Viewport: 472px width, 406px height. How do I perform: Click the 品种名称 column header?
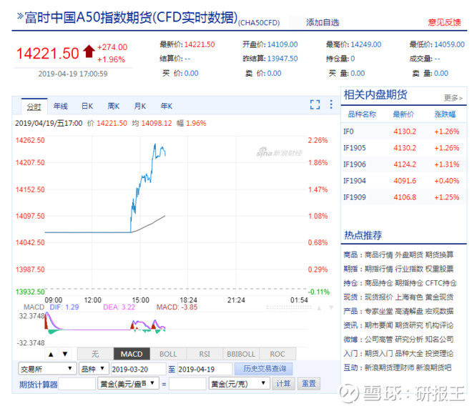tap(362, 114)
